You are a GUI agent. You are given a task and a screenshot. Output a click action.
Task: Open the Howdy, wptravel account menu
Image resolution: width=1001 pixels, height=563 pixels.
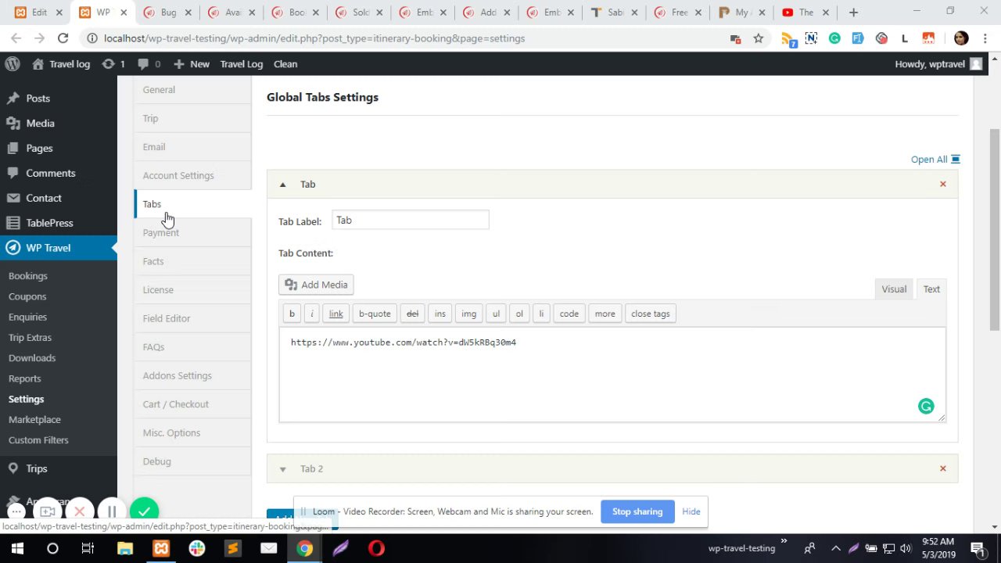pos(938,64)
